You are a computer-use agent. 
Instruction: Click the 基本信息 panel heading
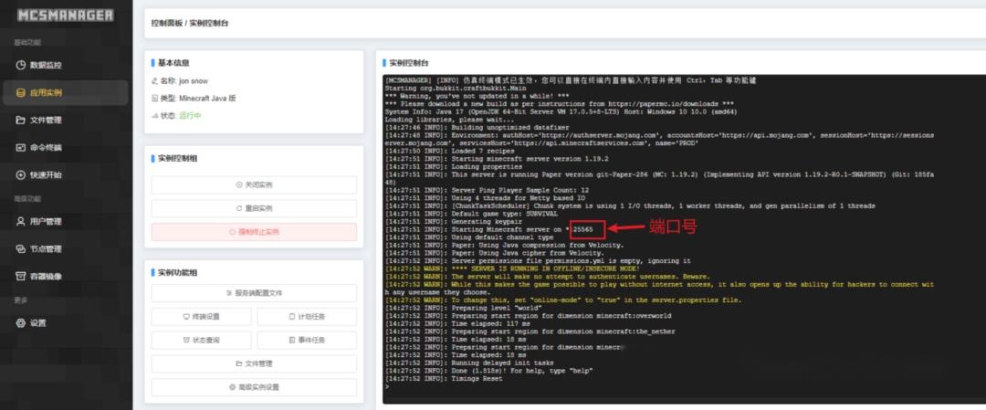(x=173, y=63)
